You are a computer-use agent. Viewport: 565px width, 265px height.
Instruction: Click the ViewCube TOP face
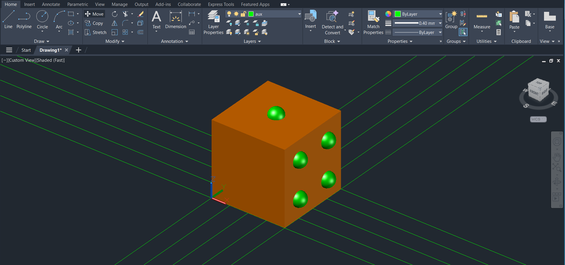539,83
